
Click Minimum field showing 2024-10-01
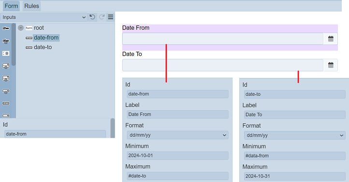pos(177,156)
